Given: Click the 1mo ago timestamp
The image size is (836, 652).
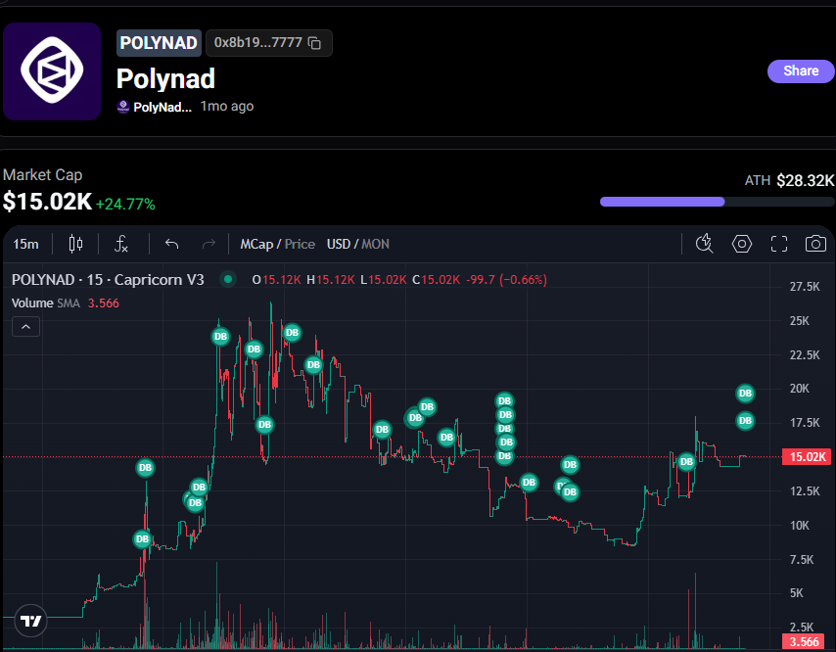Looking at the screenshot, I should [226, 107].
